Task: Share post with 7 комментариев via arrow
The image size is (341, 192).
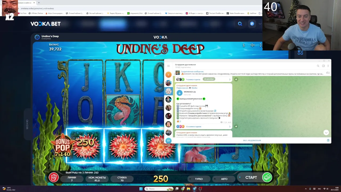Action: tap(236, 79)
